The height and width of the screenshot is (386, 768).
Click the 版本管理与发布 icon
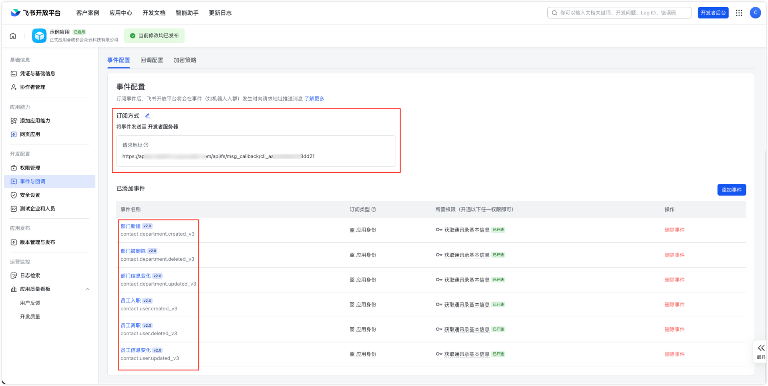click(x=14, y=242)
